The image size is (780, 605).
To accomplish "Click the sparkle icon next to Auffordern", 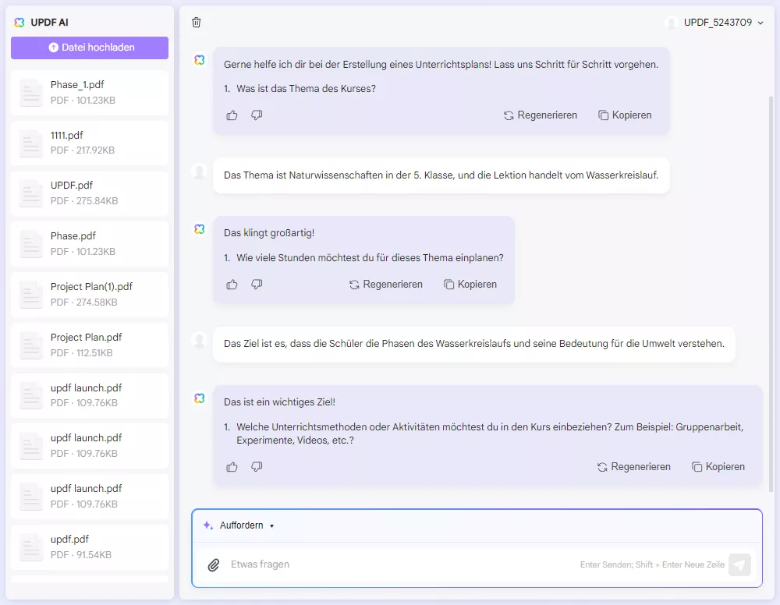I will [208, 525].
